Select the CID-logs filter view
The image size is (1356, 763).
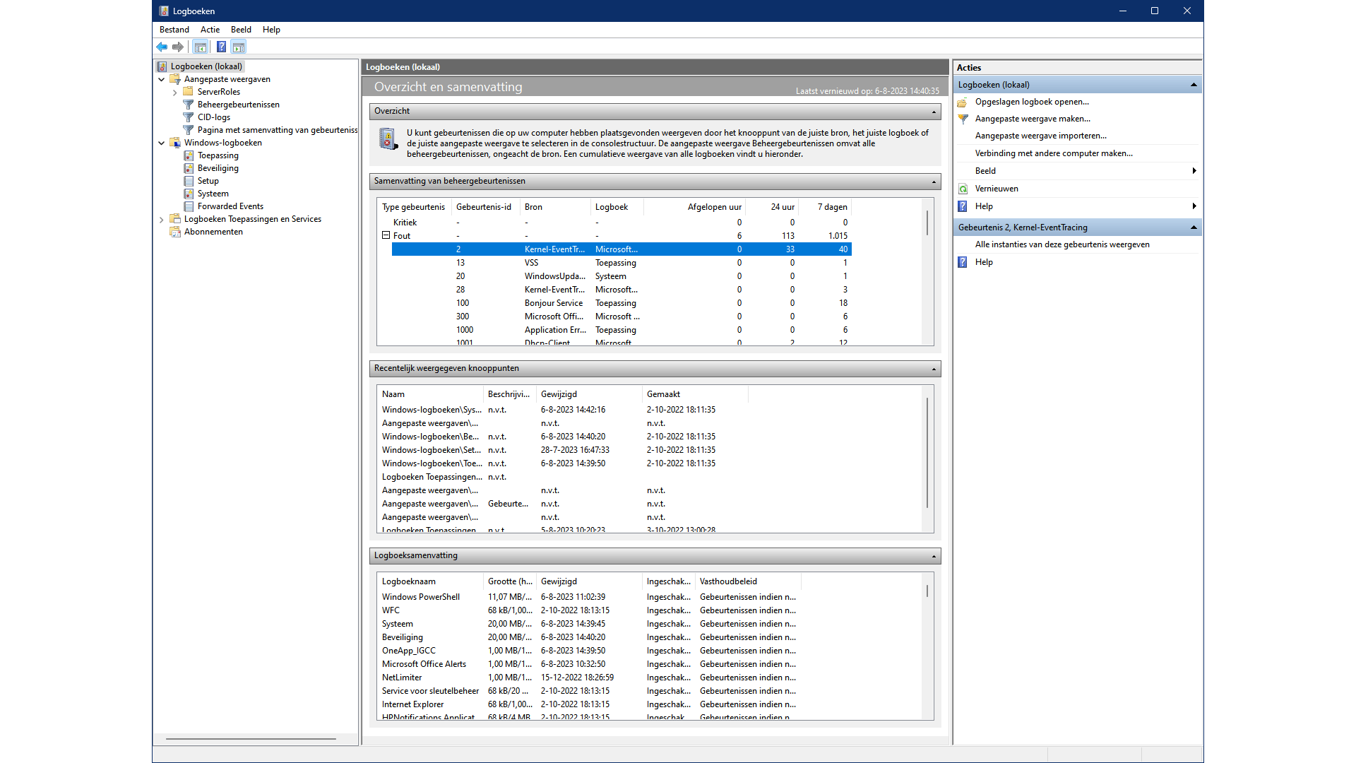click(x=213, y=117)
